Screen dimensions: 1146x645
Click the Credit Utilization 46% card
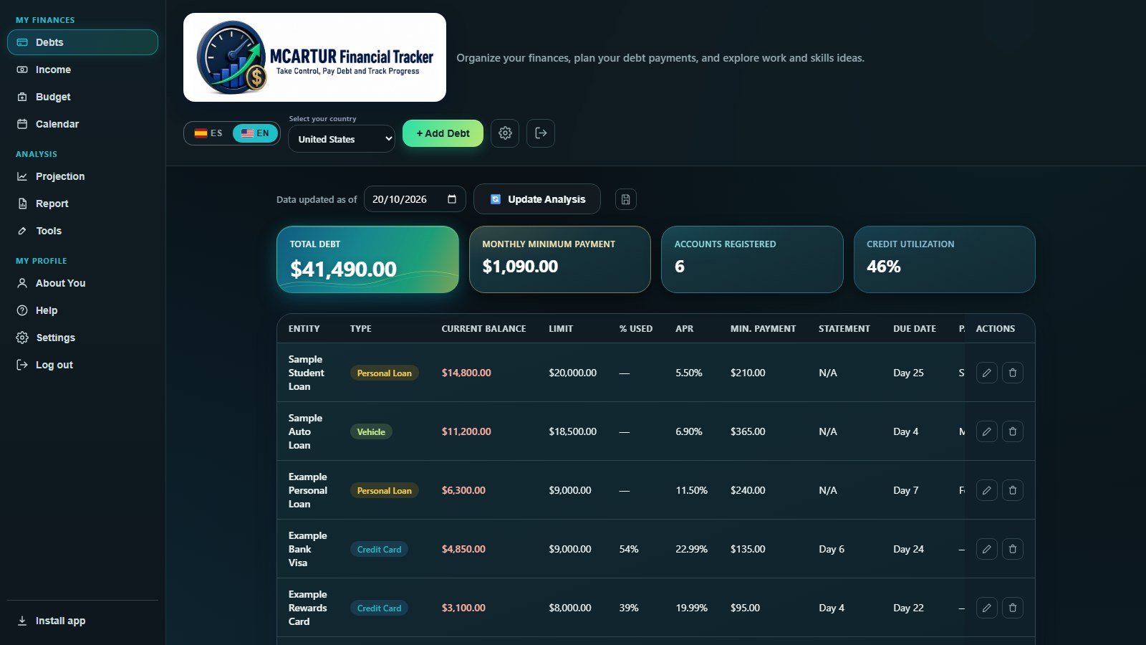(x=944, y=259)
